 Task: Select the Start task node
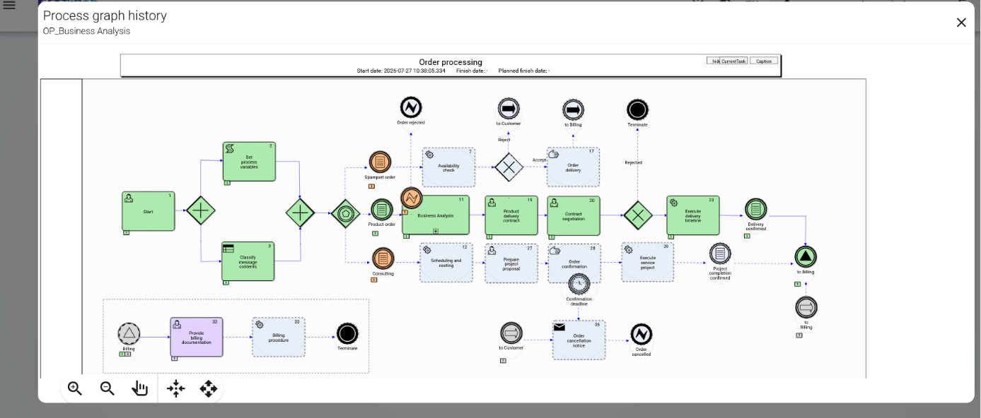[148, 211]
